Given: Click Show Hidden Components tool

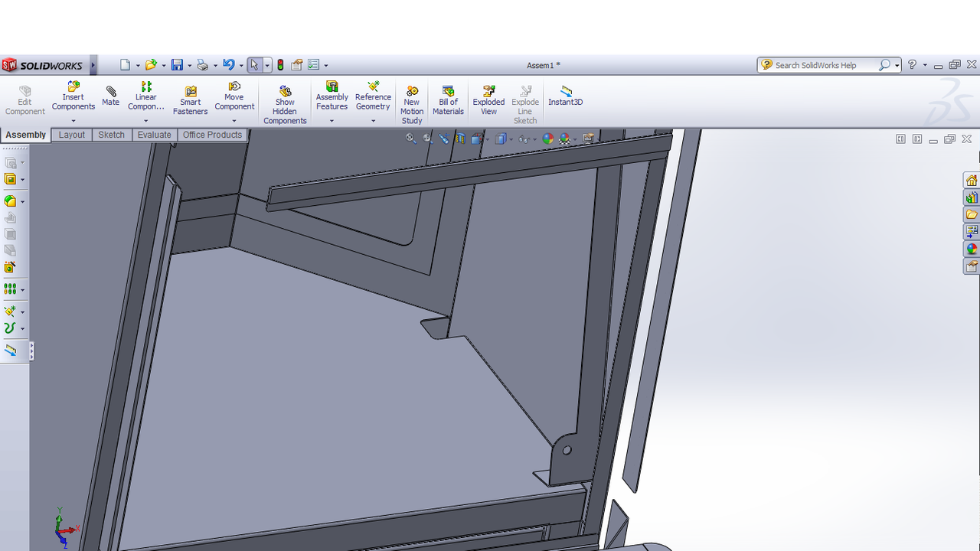Looking at the screenshot, I should (285, 105).
